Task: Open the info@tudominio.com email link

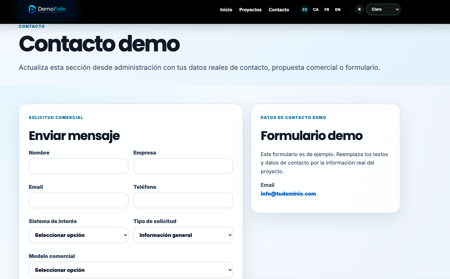Action: click(288, 194)
